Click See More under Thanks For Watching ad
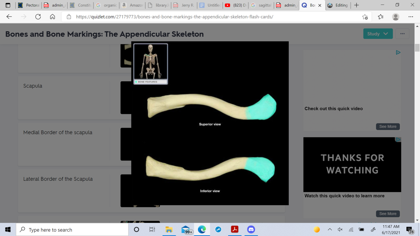Screen dimensions: 420x236 (388, 214)
